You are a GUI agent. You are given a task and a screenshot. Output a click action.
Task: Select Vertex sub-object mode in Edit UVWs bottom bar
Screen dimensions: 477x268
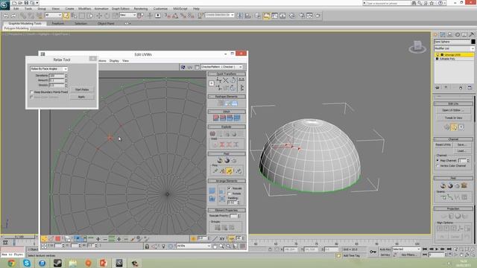tap(44, 239)
